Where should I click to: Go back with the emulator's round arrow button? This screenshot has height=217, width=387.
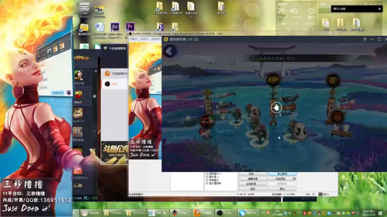pos(170,52)
